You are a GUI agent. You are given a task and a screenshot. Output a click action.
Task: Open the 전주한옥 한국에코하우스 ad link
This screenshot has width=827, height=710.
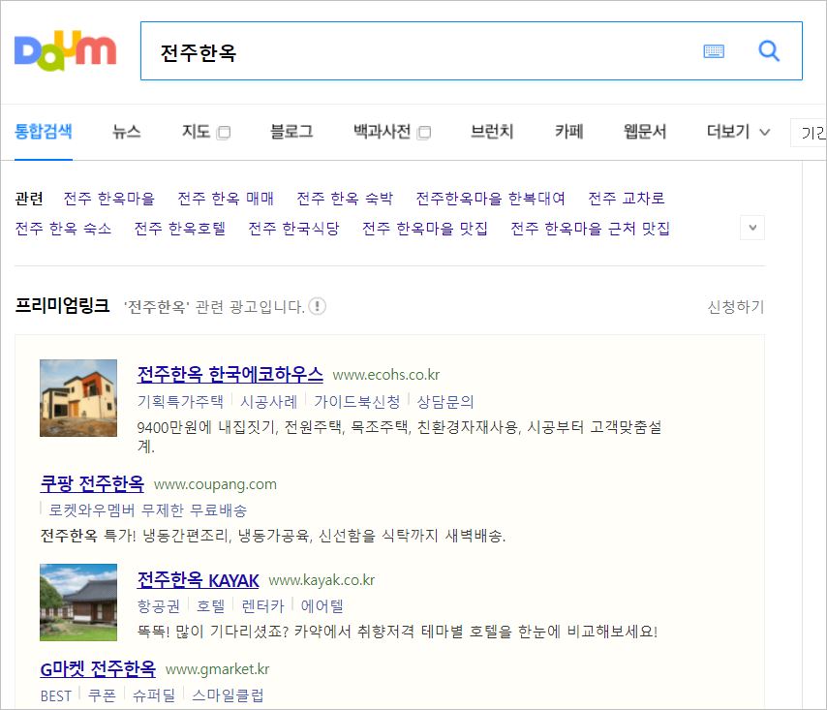[228, 374]
